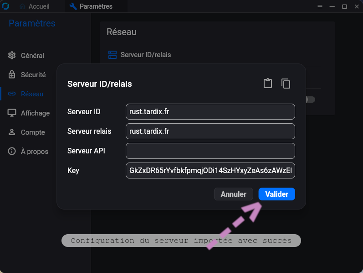Open Serveur ID/relais entry under Réseau
The height and width of the screenshot is (273, 363).
point(145,55)
